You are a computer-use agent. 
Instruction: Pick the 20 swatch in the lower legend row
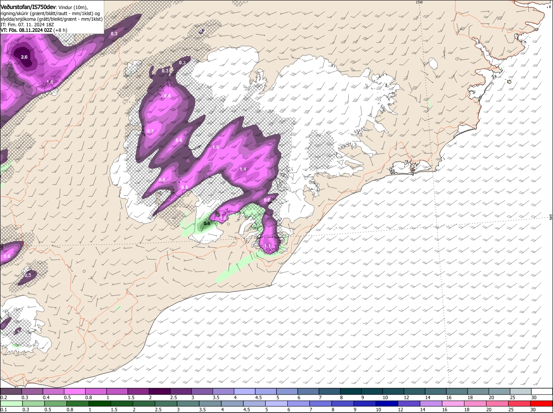pos(498,404)
